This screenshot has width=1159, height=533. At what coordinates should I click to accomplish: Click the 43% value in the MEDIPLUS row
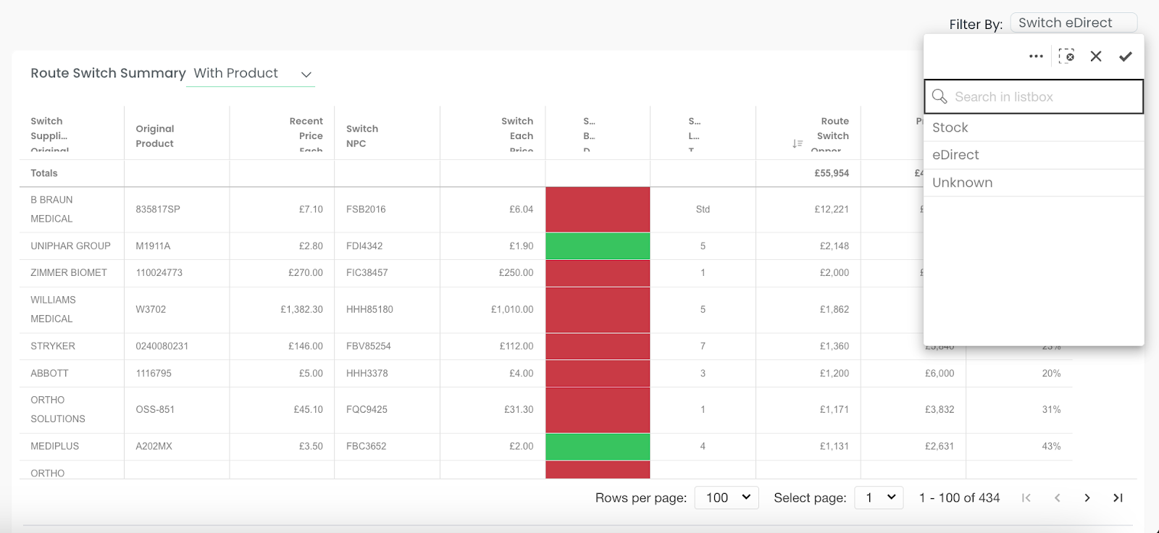[x=1051, y=446]
